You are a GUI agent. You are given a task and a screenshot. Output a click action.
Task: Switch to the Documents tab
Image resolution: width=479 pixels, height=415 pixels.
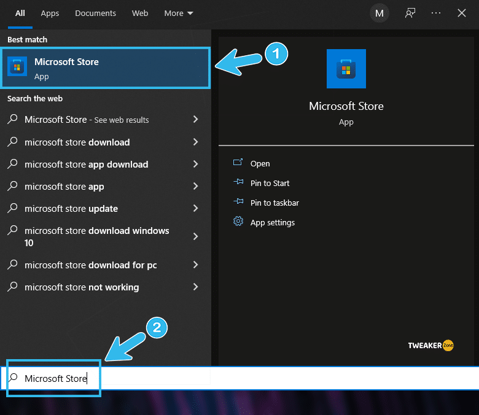[95, 13]
